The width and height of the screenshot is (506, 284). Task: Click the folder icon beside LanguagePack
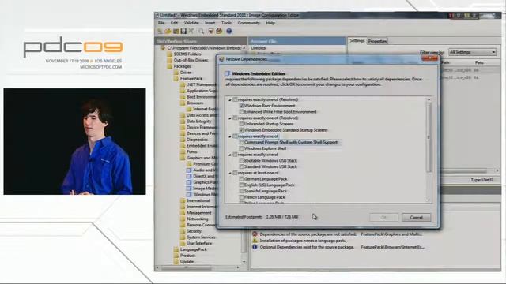coord(176,249)
